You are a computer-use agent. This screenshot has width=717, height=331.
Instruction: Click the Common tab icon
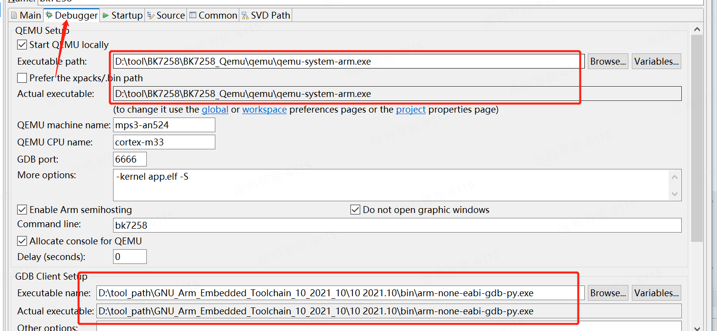tap(193, 16)
